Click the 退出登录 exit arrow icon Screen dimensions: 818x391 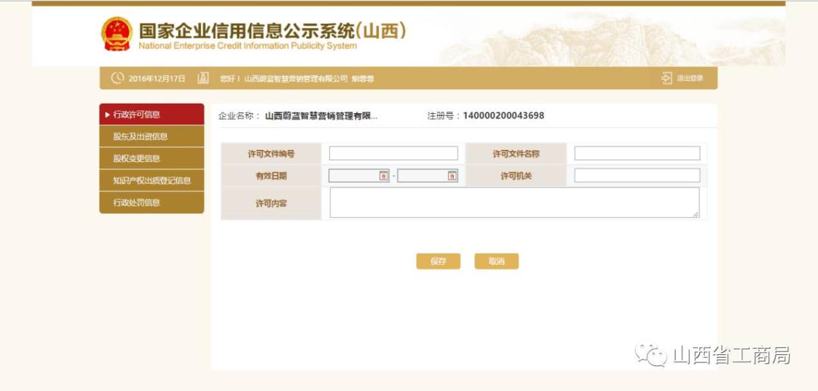(666, 78)
